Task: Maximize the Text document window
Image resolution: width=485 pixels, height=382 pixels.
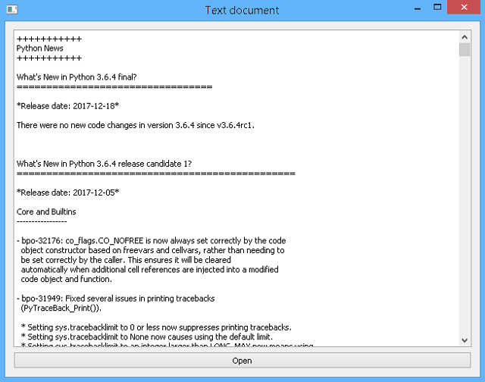Action: (437, 8)
